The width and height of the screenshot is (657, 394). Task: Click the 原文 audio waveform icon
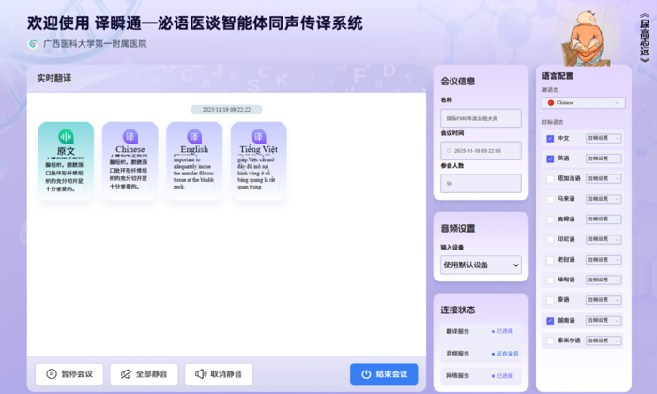pyautogui.click(x=66, y=137)
